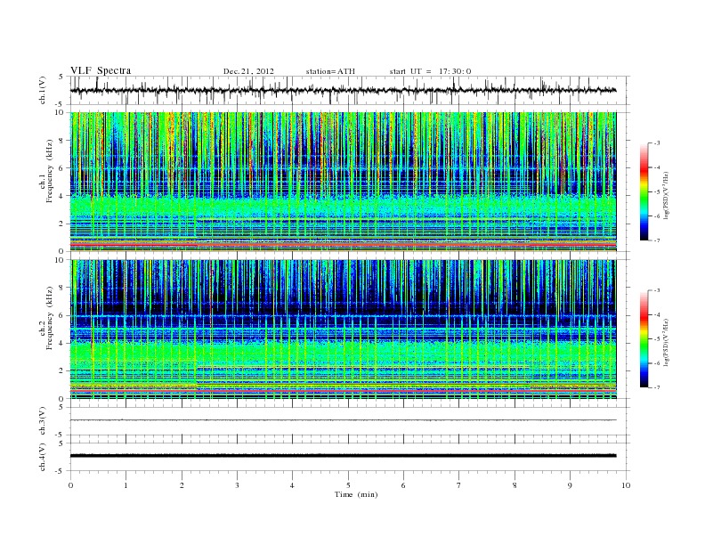The height and width of the screenshot is (545, 705).
Task: Select the "ch.3(V)" axis label
Action: 43,421
